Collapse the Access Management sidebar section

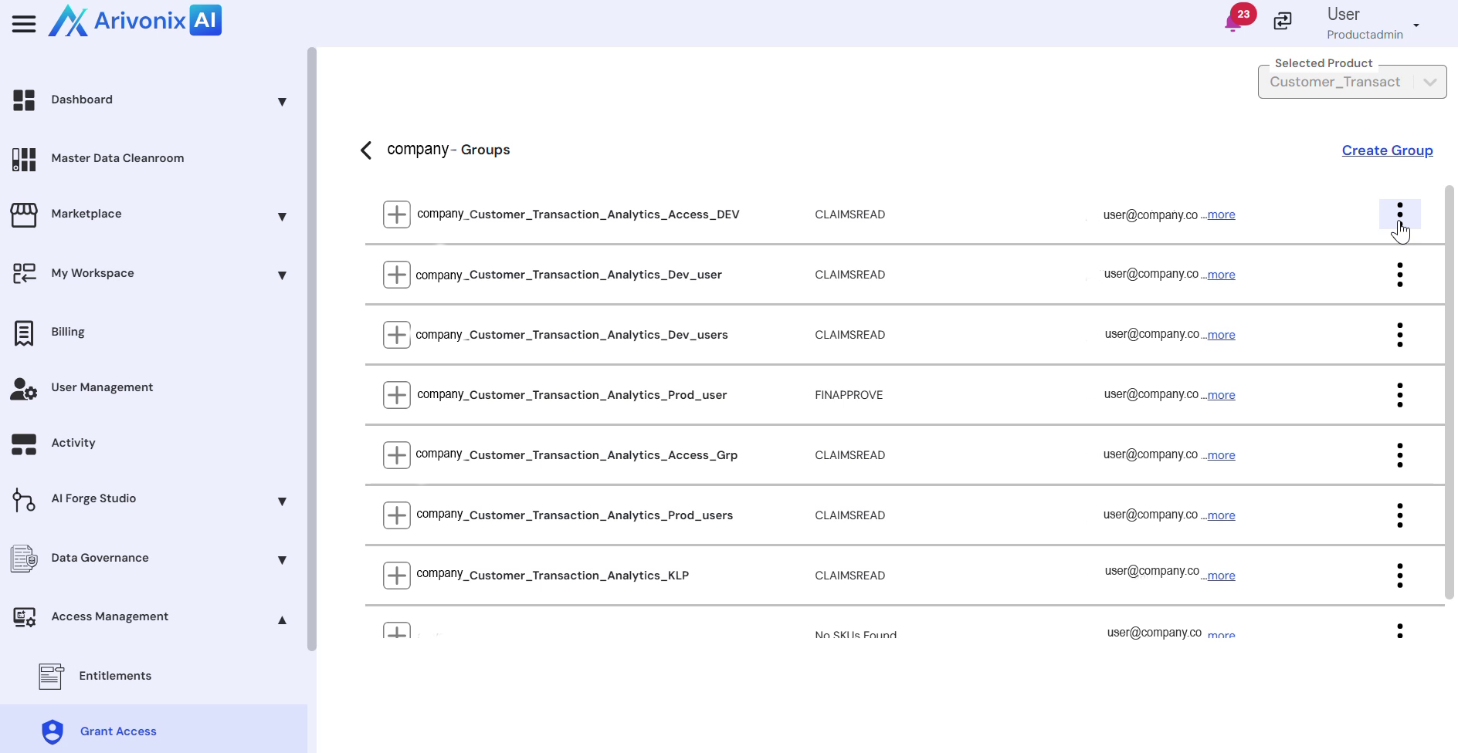(x=282, y=620)
